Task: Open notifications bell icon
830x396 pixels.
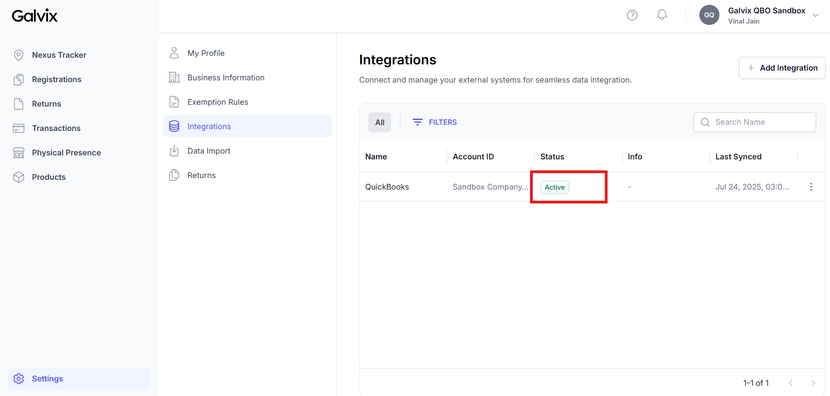Action: tap(662, 15)
